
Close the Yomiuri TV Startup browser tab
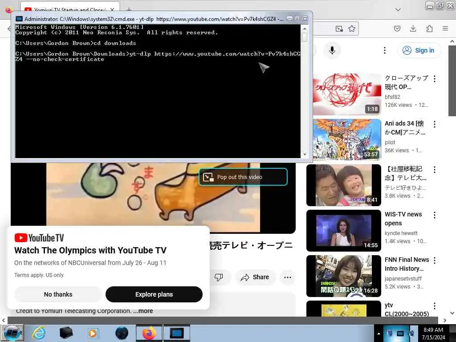click(112, 10)
